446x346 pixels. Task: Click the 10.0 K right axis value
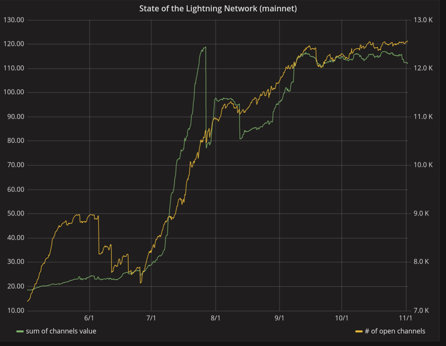423,165
